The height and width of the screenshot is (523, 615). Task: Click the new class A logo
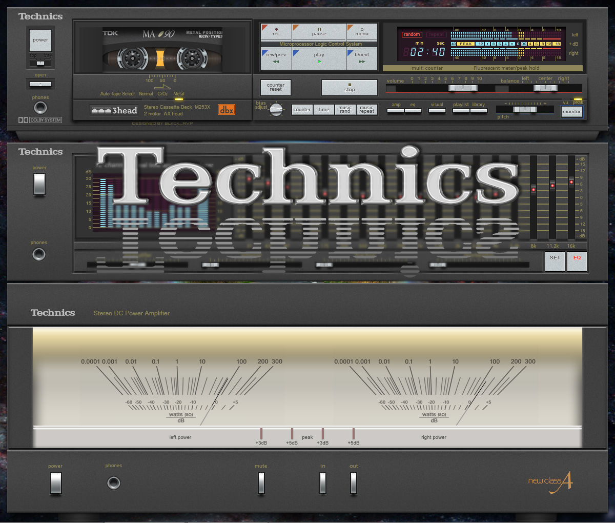[x=550, y=482]
